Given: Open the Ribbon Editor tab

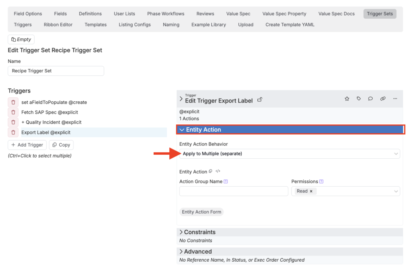Looking at the screenshot, I should tap(58, 25).
